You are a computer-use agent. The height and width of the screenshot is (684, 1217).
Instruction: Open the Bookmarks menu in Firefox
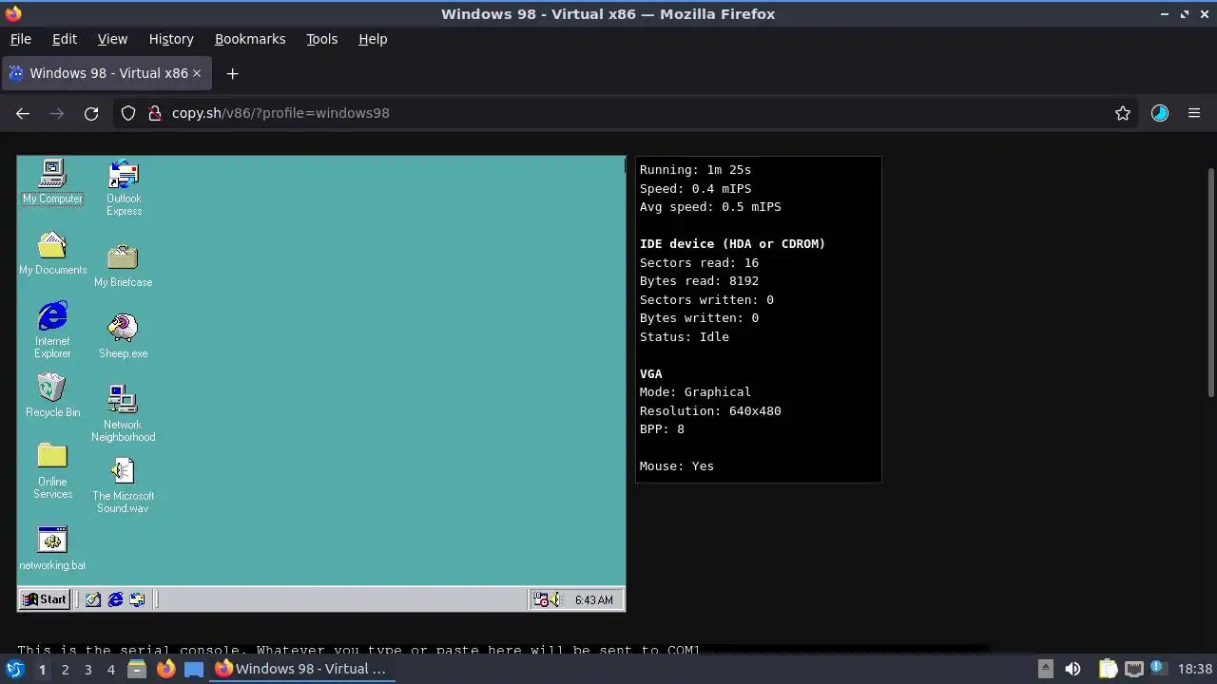pyautogui.click(x=250, y=39)
